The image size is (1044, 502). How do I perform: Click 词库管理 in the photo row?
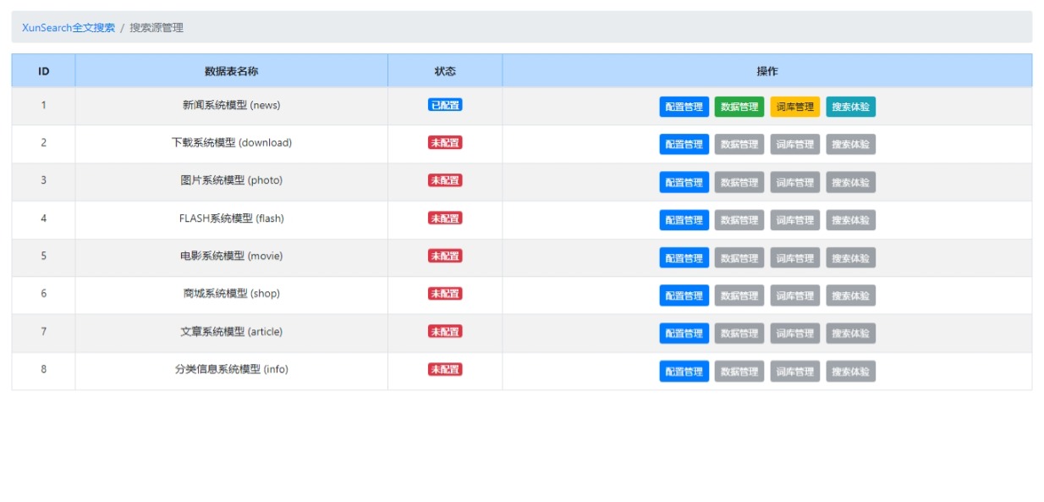coord(795,182)
